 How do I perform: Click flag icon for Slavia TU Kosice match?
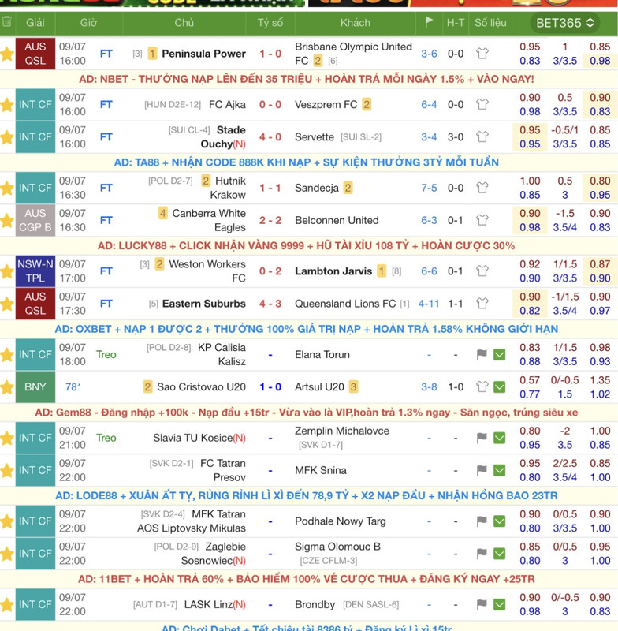(x=482, y=438)
